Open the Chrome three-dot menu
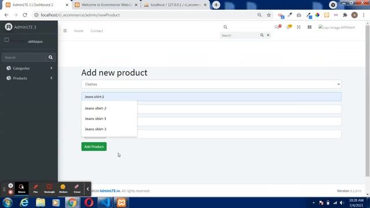The image size is (370, 208). 364,15
